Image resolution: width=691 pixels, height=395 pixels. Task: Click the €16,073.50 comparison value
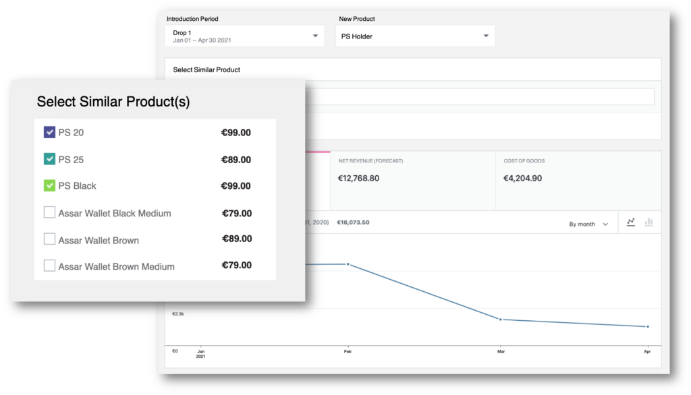[353, 222]
